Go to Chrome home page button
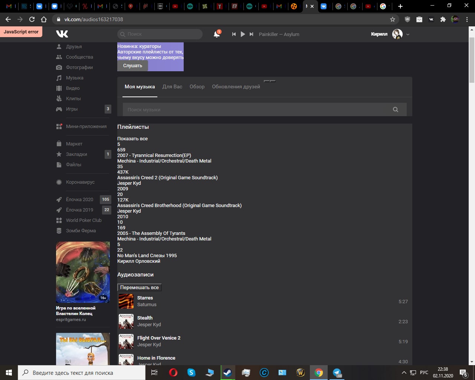Screen dimensions: 475x380 (x=44, y=19)
